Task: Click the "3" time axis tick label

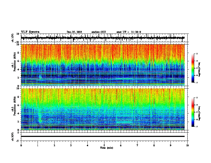Action: [71, 145]
